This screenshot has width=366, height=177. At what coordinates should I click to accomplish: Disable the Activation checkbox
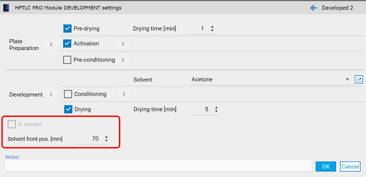coord(67,44)
